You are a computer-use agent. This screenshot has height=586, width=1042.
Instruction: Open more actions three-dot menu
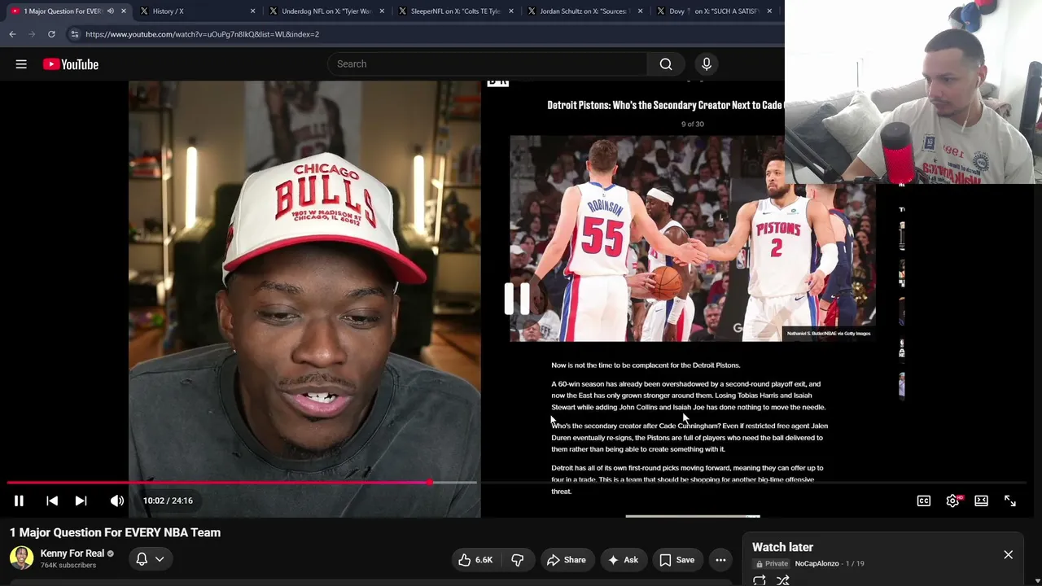720,560
